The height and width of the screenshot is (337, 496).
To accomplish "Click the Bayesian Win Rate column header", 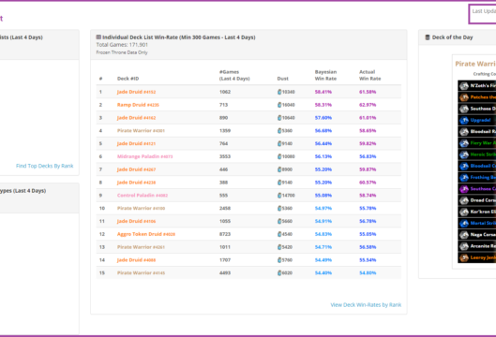I will click(x=325, y=75).
